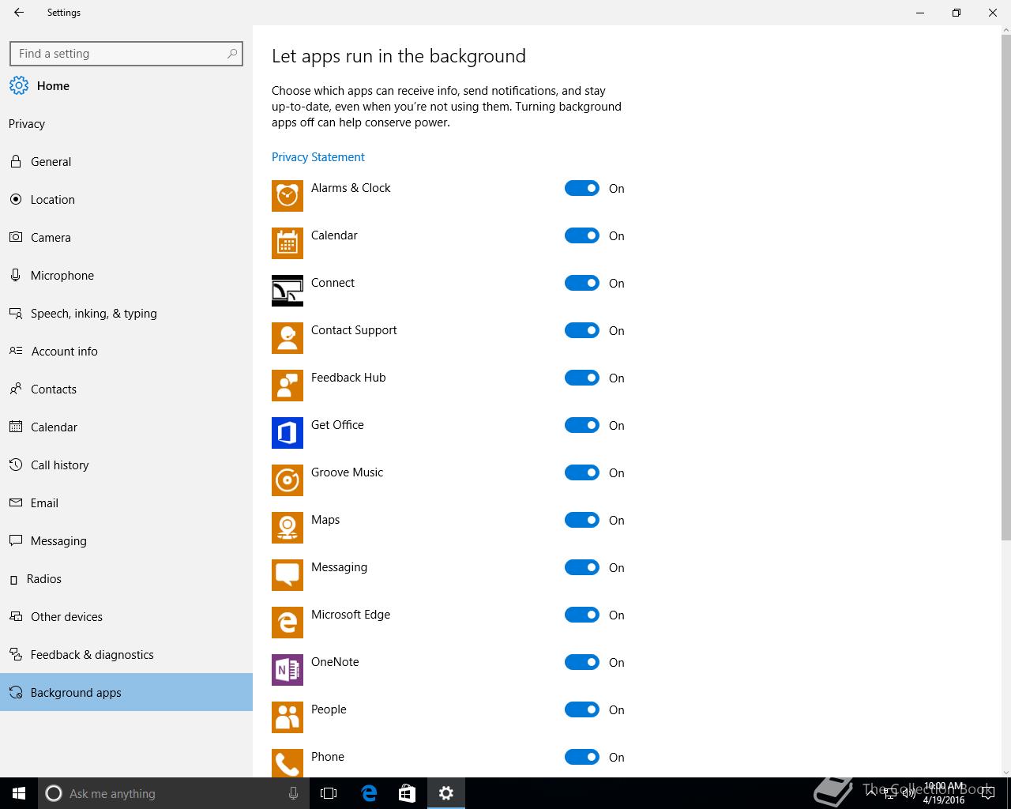This screenshot has height=809, width=1011.
Task: Turn off Calendar background toggle
Action: point(582,235)
